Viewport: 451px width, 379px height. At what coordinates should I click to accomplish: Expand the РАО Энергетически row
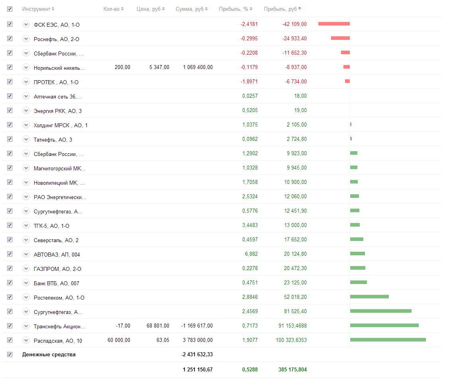pyautogui.click(x=26, y=197)
